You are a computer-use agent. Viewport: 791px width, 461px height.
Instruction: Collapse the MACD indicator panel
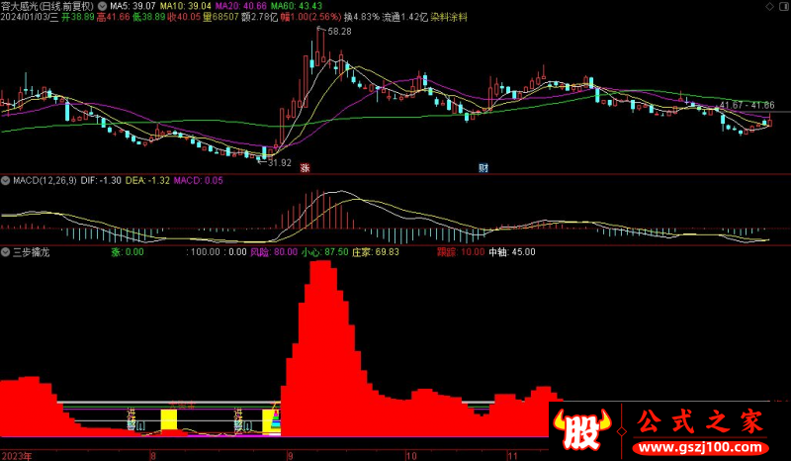(x=5, y=181)
